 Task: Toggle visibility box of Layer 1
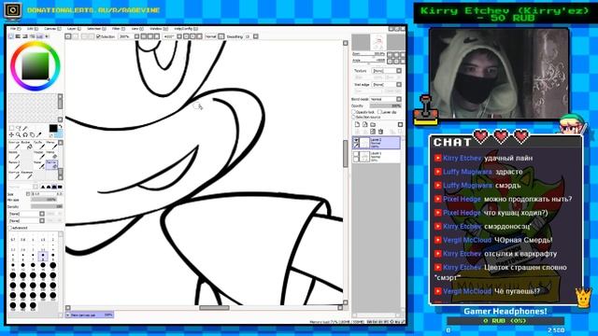pyautogui.click(x=356, y=154)
